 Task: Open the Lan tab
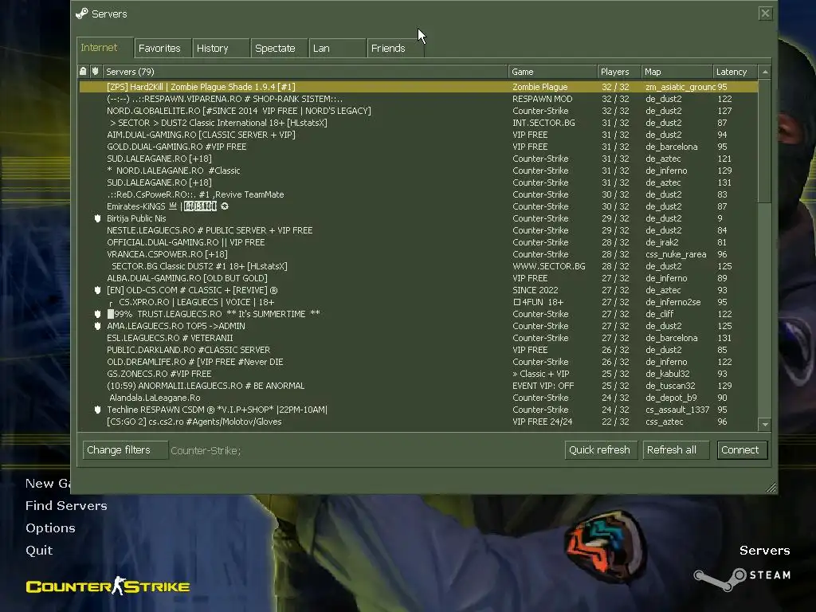pos(337,49)
